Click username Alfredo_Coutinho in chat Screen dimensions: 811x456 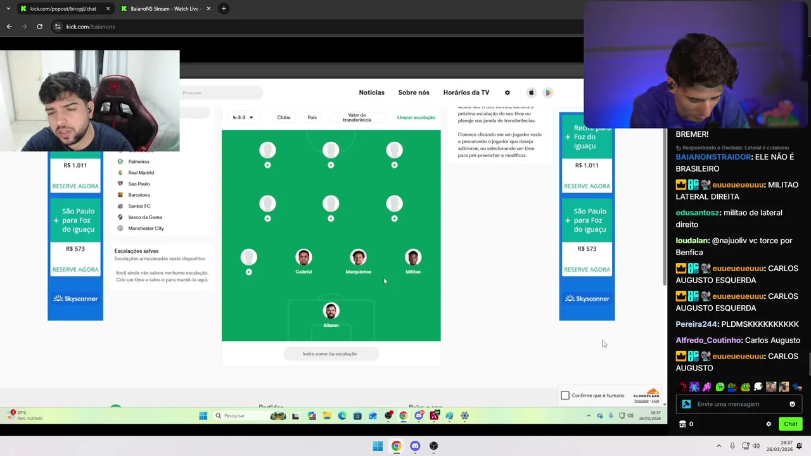[x=708, y=340]
